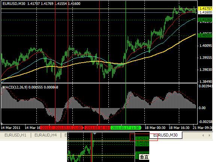Viewport: 216px width, 162px height.
Task: Click the EURUSD,M30 chart title text
Action: pyautogui.click(x=14, y=4)
